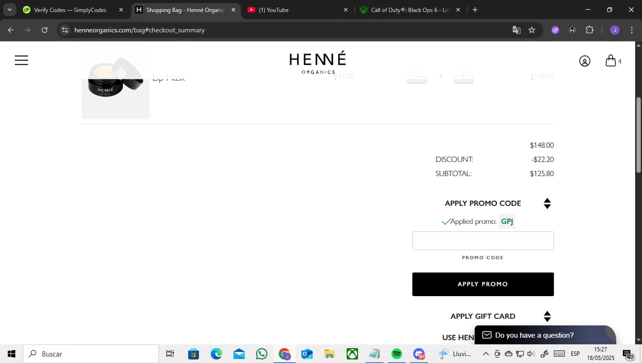Click the promo code input field

tap(483, 241)
